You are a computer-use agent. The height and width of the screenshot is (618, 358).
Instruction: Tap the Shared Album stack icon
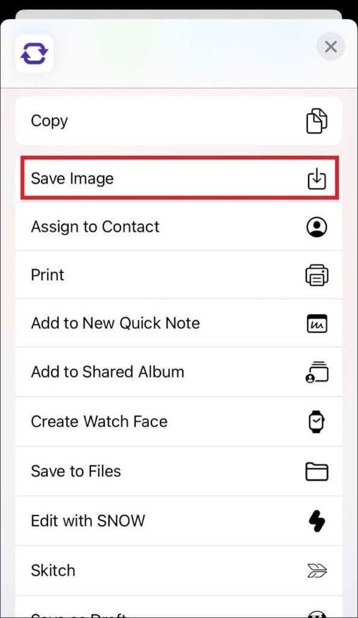[x=316, y=372]
